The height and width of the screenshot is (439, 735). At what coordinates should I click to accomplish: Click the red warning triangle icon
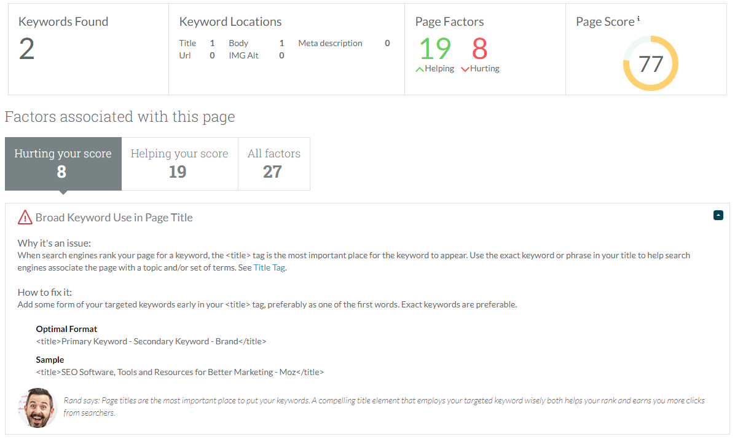pyautogui.click(x=25, y=217)
